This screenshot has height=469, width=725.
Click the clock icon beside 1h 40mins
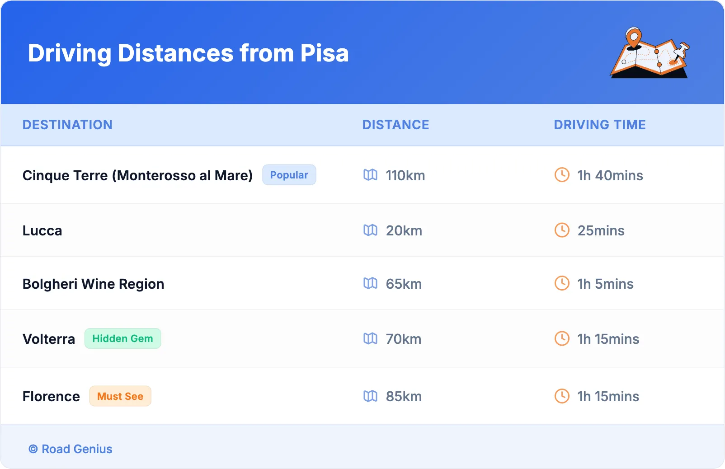562,175
